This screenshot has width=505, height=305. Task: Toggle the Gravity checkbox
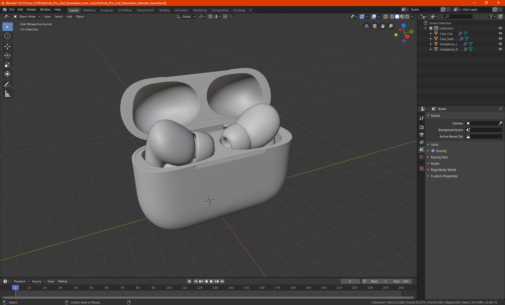pyautogui.click(x=433, y=151)
